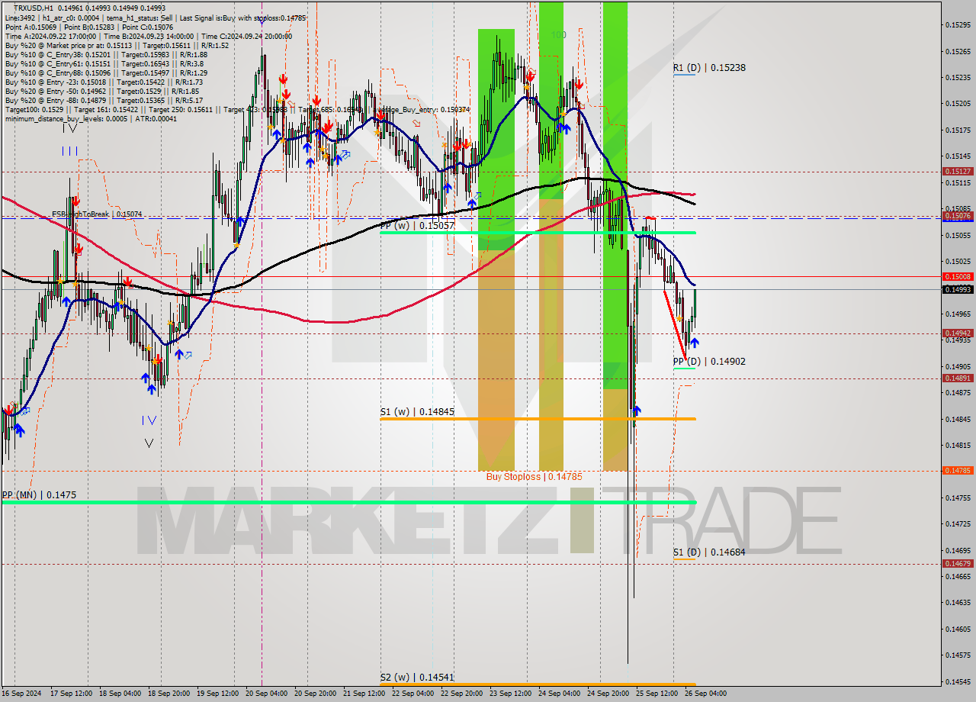976x702 pixels.
Task: Select the blue arrow at the 25 Sep low
Action: click(x=636, y=411)
